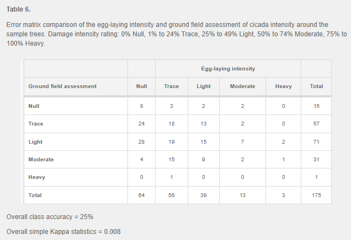Click the Heavy column header
351x240 pixels.
point(283,86)
